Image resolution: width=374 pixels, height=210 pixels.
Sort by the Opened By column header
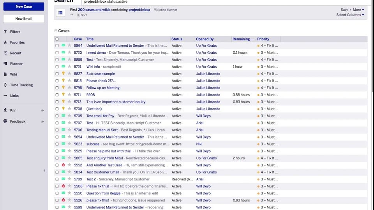[x=205, y=39]
